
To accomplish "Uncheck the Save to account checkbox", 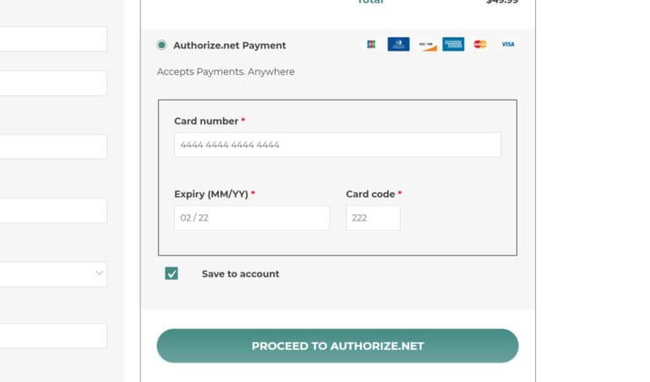I will coord(172,274).
